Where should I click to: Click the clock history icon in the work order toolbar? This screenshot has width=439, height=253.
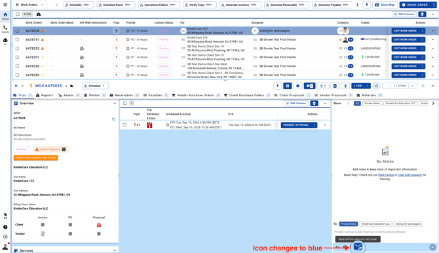click(297, 86)
